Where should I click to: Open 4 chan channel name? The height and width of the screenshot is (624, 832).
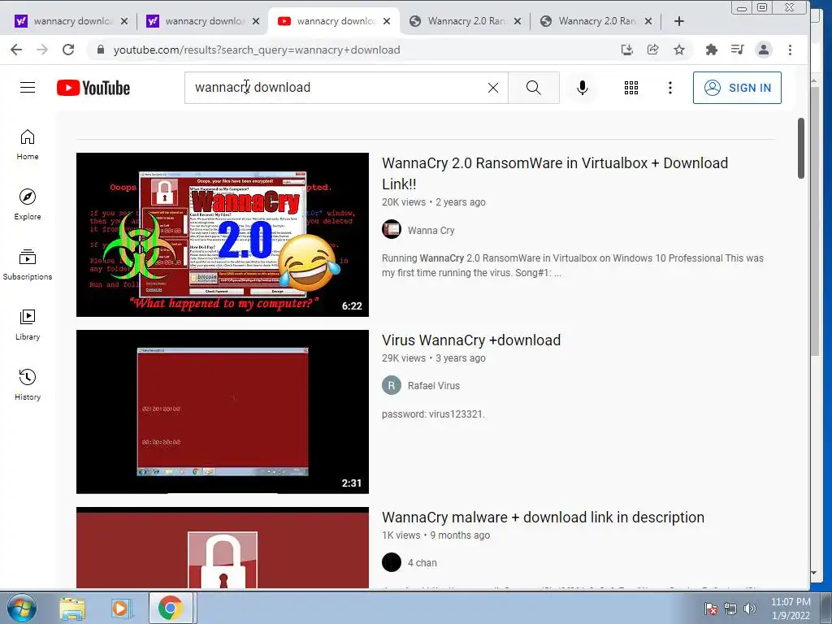[422, 563]
